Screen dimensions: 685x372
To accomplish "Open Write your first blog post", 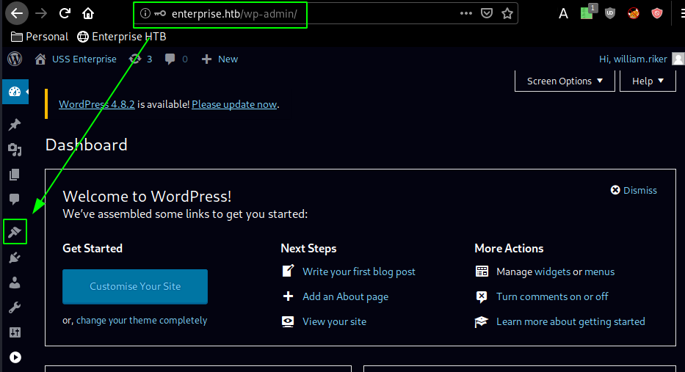I will [359, 271].
